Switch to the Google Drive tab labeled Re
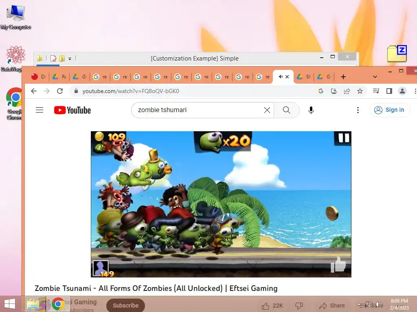This screenshot has height=312, width=417. (59, 77)
